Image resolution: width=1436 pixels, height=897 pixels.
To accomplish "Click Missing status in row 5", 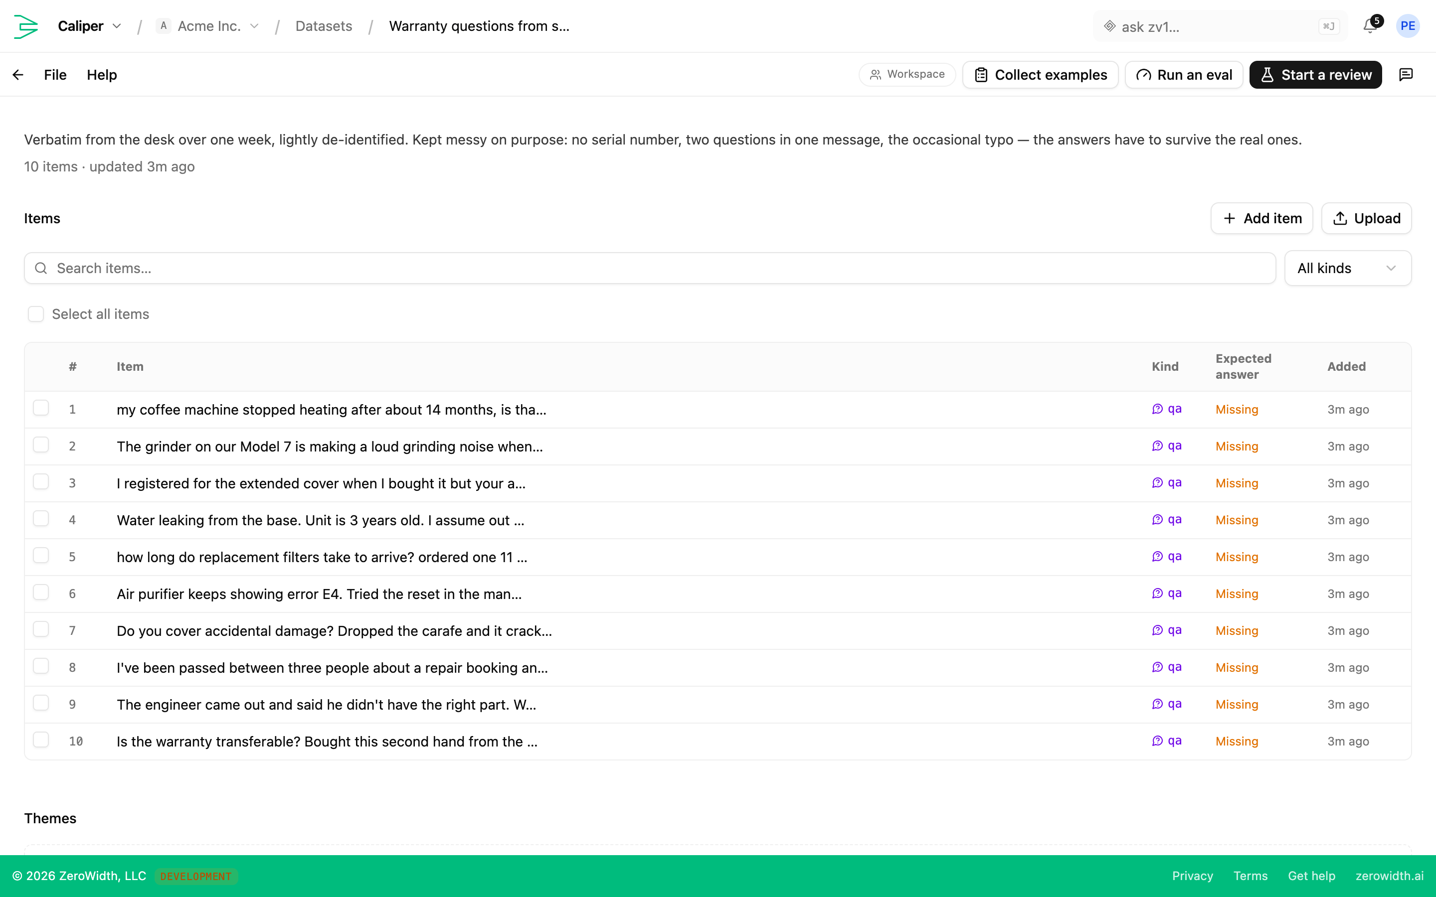I will [1237, 557].
